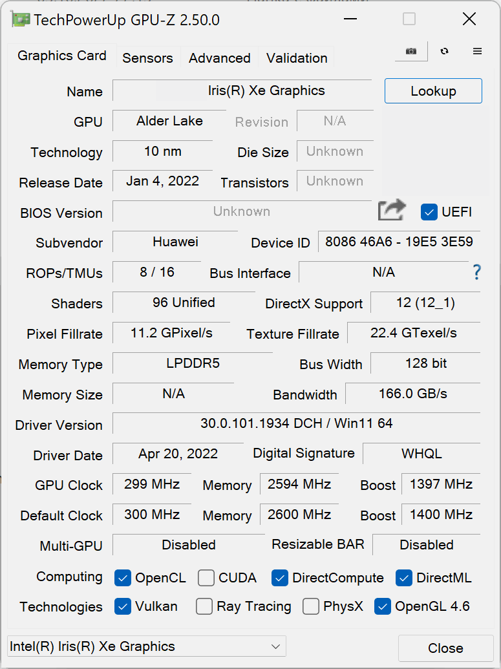Click the screenshot camera icon
Viewport: 501px width, 669px height.
[410, 51]
